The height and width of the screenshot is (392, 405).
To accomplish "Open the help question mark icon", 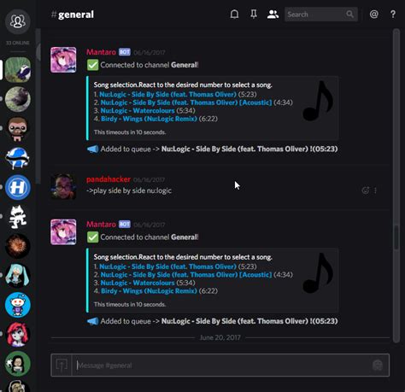I will 393,15.
